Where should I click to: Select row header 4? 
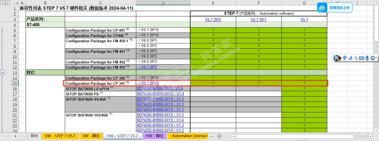coord(15,25)
